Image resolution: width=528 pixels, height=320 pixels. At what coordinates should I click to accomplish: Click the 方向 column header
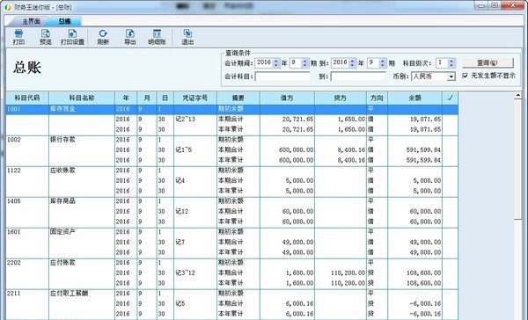point(377,98)
